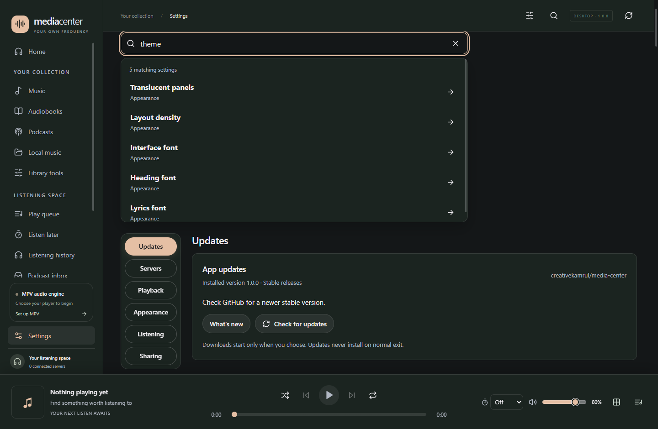
Task: Open Lyrics font setting result
Action: tap(293, 211)
